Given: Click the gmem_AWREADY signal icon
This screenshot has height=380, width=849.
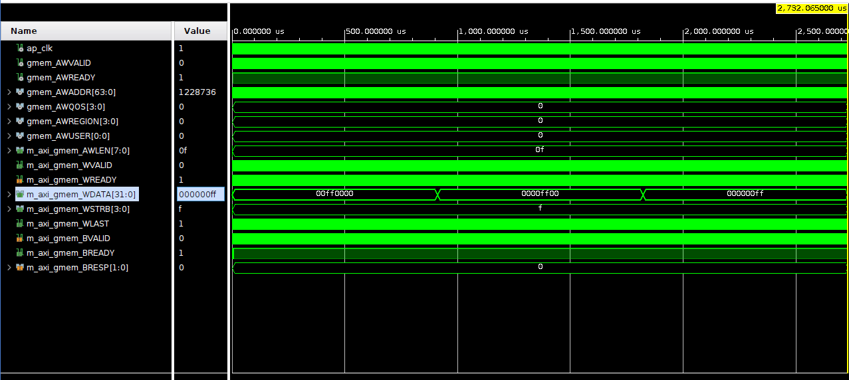Looking at the screenshot, I should coord(20,78).
